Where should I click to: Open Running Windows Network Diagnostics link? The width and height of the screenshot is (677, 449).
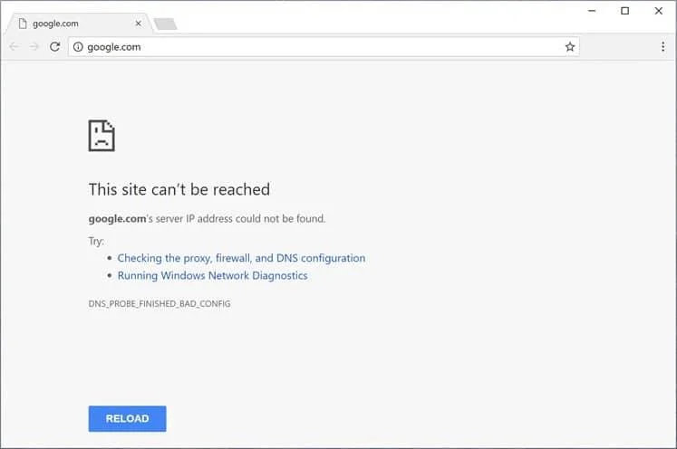[212, 275]
